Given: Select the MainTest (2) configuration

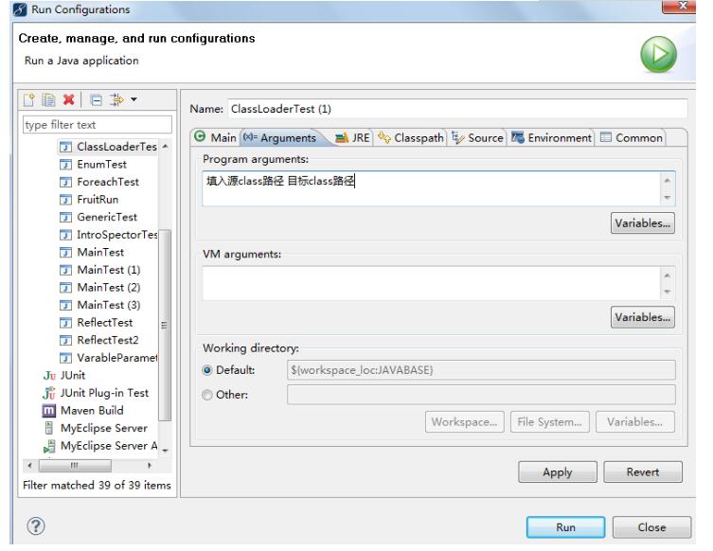Looking at the screenshot, I should pyautogui.click(x=100, y=288).
